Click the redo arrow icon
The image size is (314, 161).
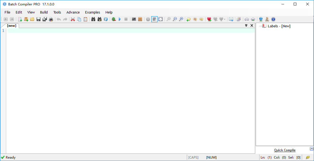coord(65,19)
